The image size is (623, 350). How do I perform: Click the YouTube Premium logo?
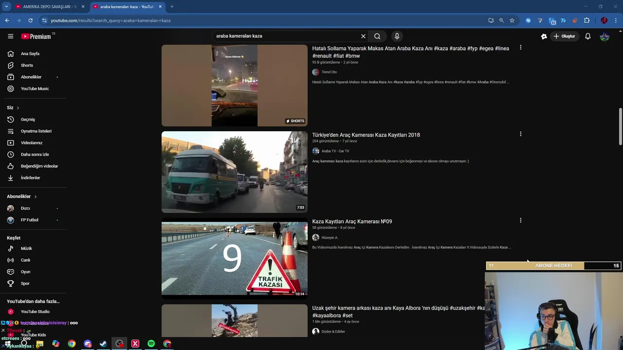tap(36, 36)
